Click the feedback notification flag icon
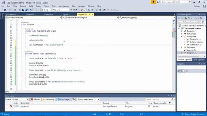This screenshot has height=116, width=207. pos(153,2)
